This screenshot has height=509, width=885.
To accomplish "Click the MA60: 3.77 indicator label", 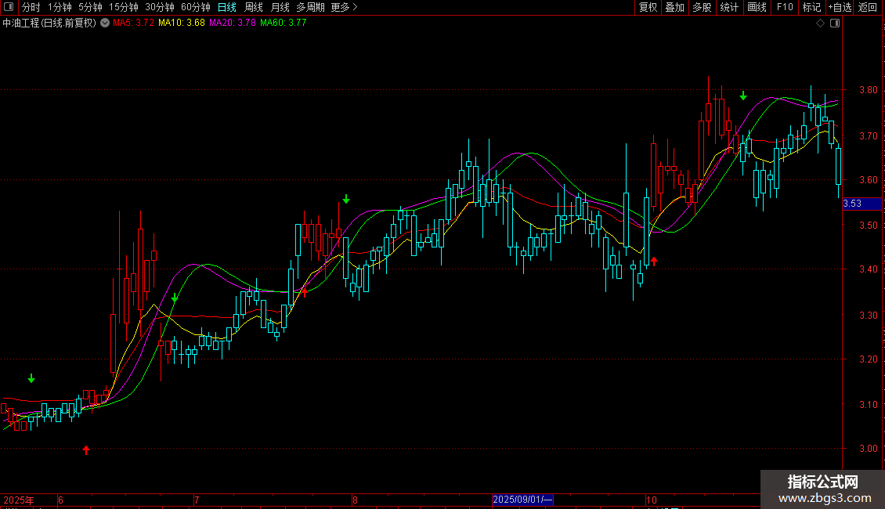I will pyautogui.click(x=284, y=23).
